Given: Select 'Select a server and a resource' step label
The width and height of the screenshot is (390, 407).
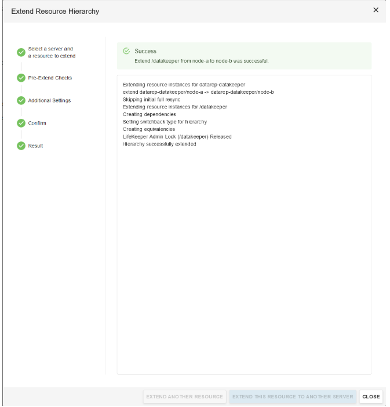Looking at the screenshot, I should click(52, 52).
